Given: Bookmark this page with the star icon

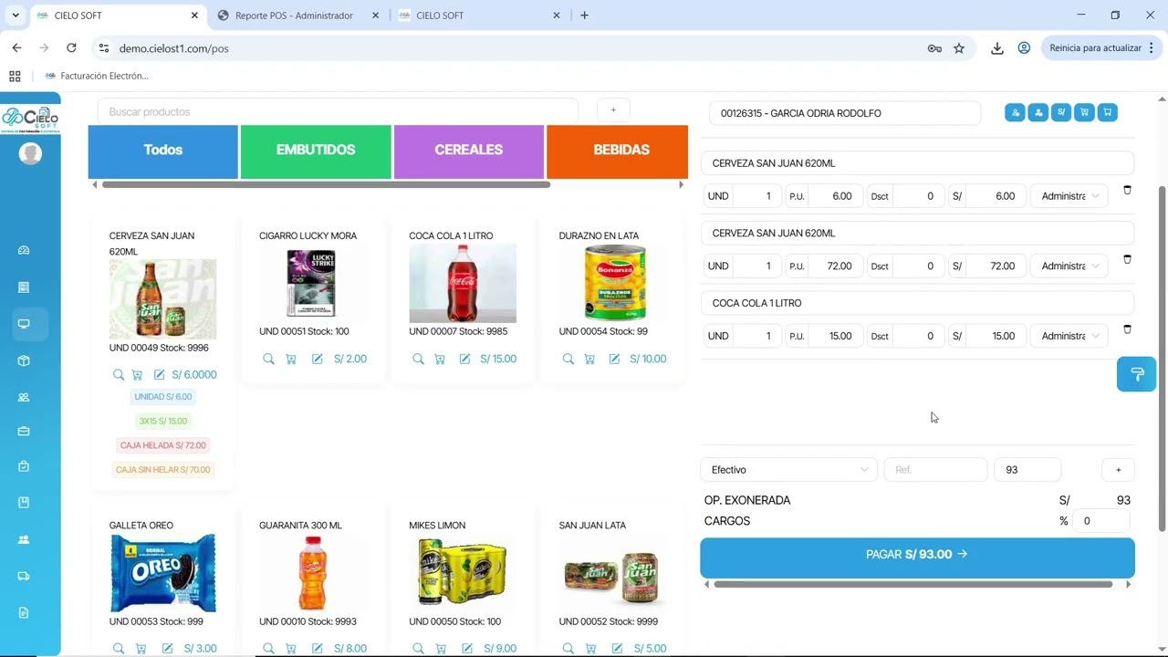Looking at the screenshot, I should click(x=959, y=48).
